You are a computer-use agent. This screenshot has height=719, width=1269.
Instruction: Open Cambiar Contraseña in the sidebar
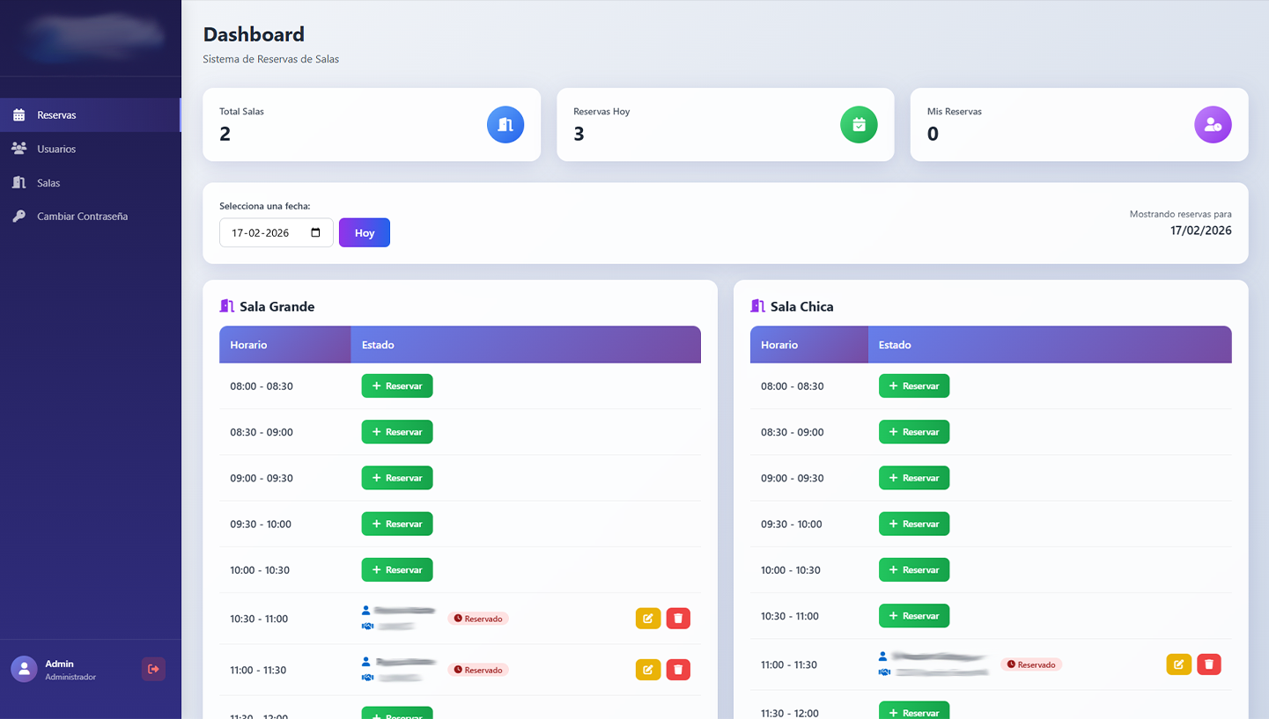82,216
